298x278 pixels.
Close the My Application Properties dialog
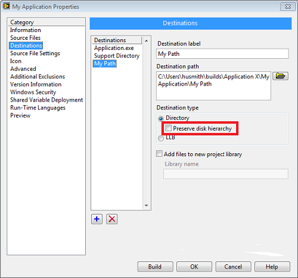coord(288,7)
